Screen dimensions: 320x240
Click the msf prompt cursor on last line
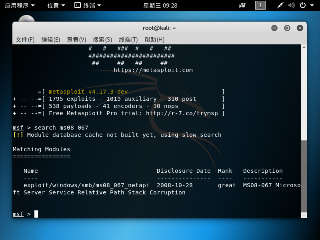[x=36, y=214]
